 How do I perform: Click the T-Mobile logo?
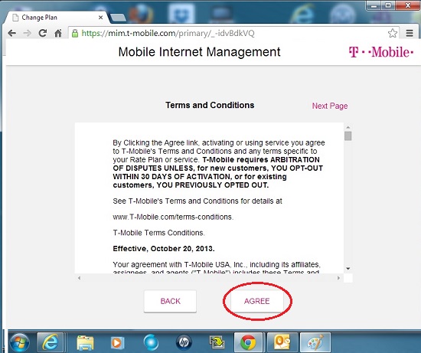tap(380, 51)
